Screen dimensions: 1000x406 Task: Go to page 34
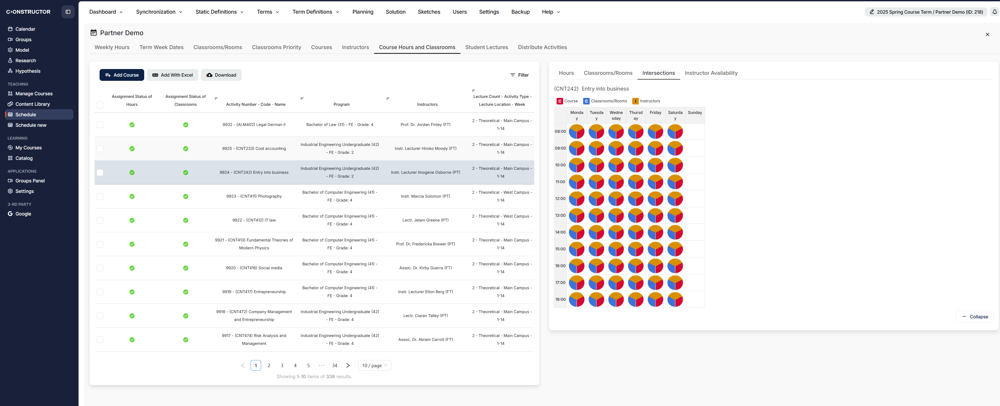pos(335,365)
